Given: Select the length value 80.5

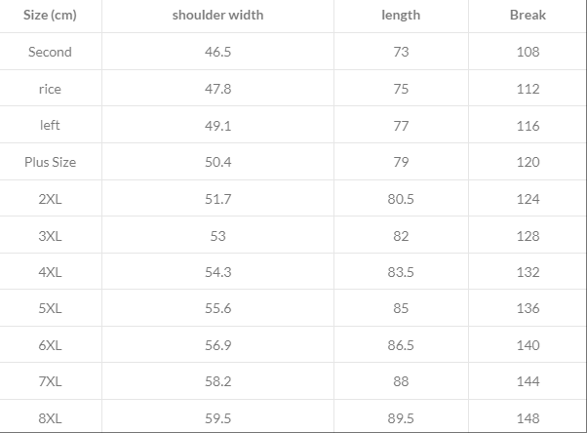Looking at the screenshot, I should point(401,199).
